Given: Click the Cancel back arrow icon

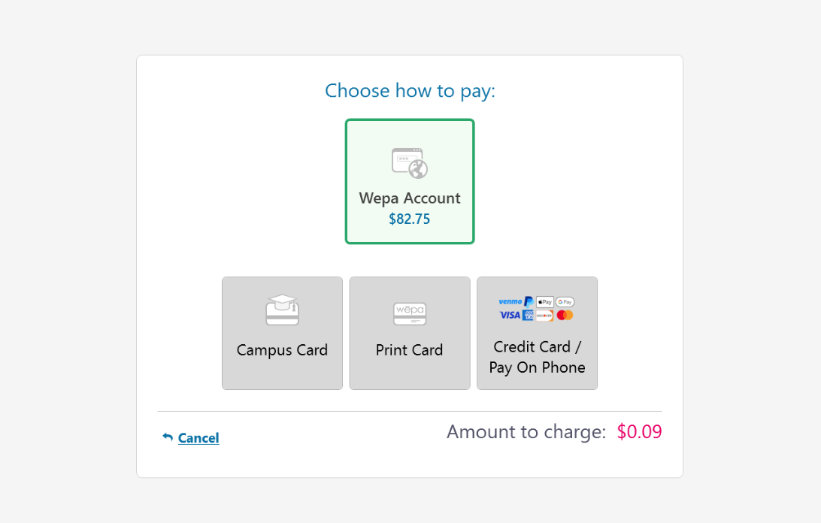Looking at the screenshot, I should [x=168, y=437].
